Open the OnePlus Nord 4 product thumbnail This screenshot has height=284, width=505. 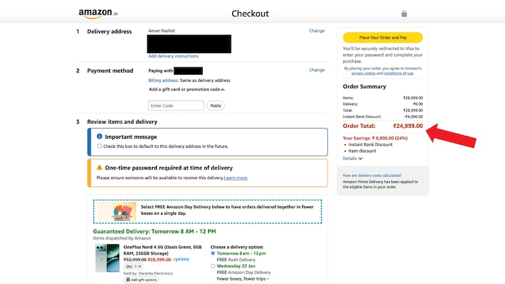pyautogui.click(x=107, y=260)
